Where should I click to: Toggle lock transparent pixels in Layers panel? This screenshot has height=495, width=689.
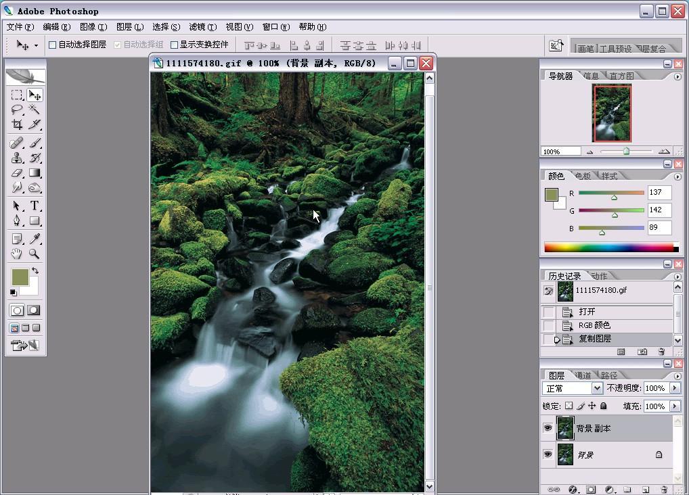569,406
